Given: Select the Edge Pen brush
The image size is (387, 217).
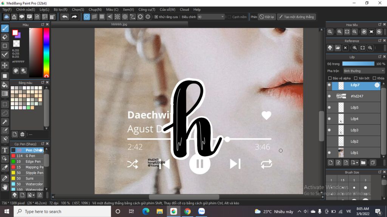Looking at the screenshot, I should 27,161.
